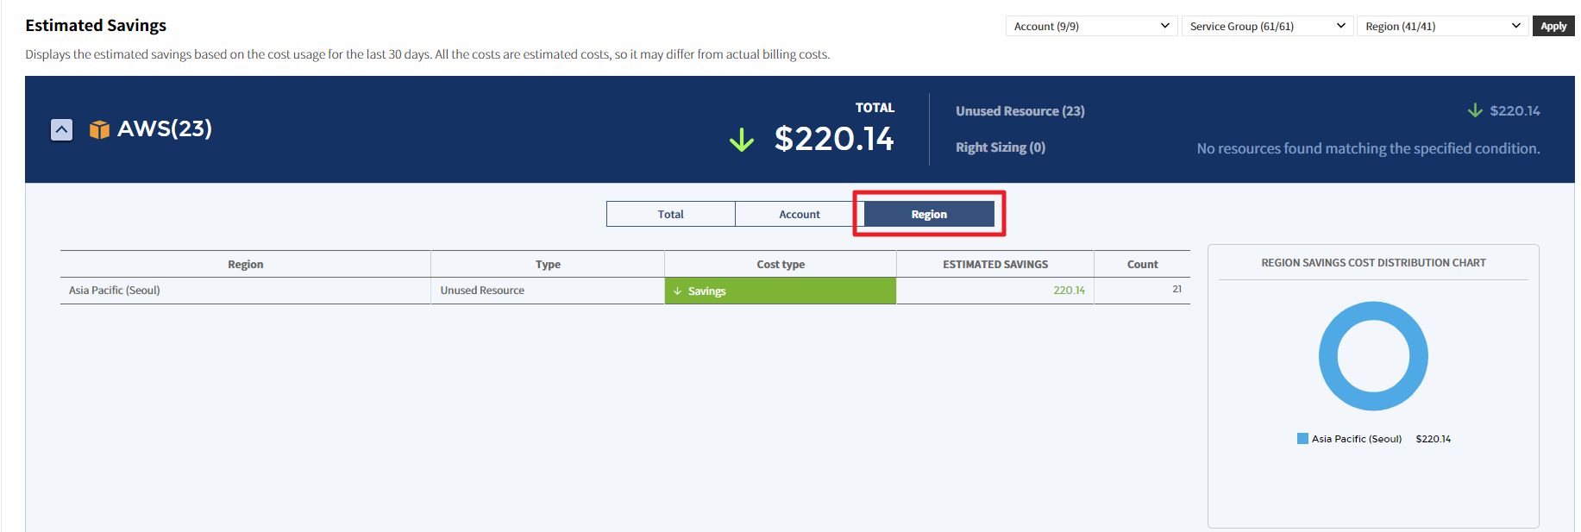
Task: Click Right Sizing (0) label
Action: click(x=1000, y=147)
